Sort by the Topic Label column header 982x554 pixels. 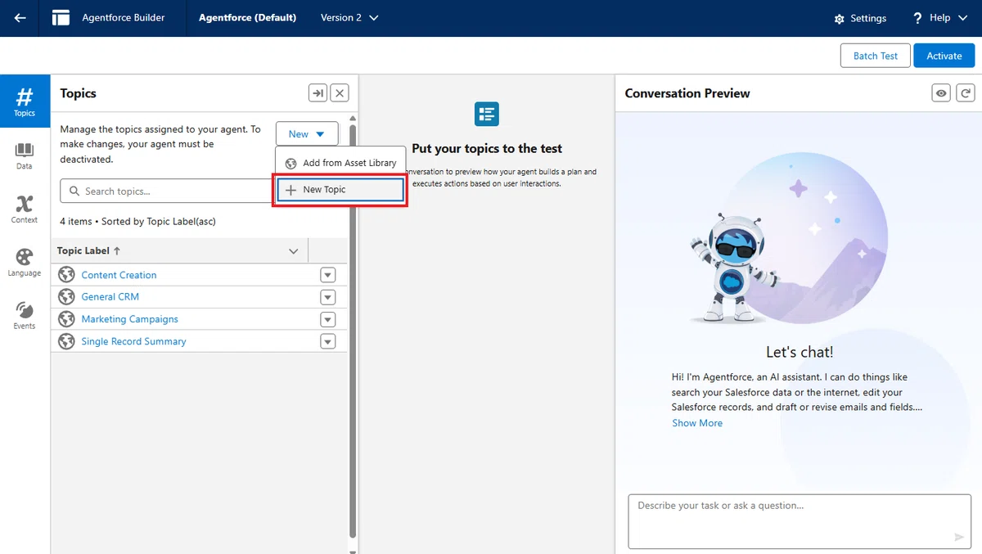(89, 251)
